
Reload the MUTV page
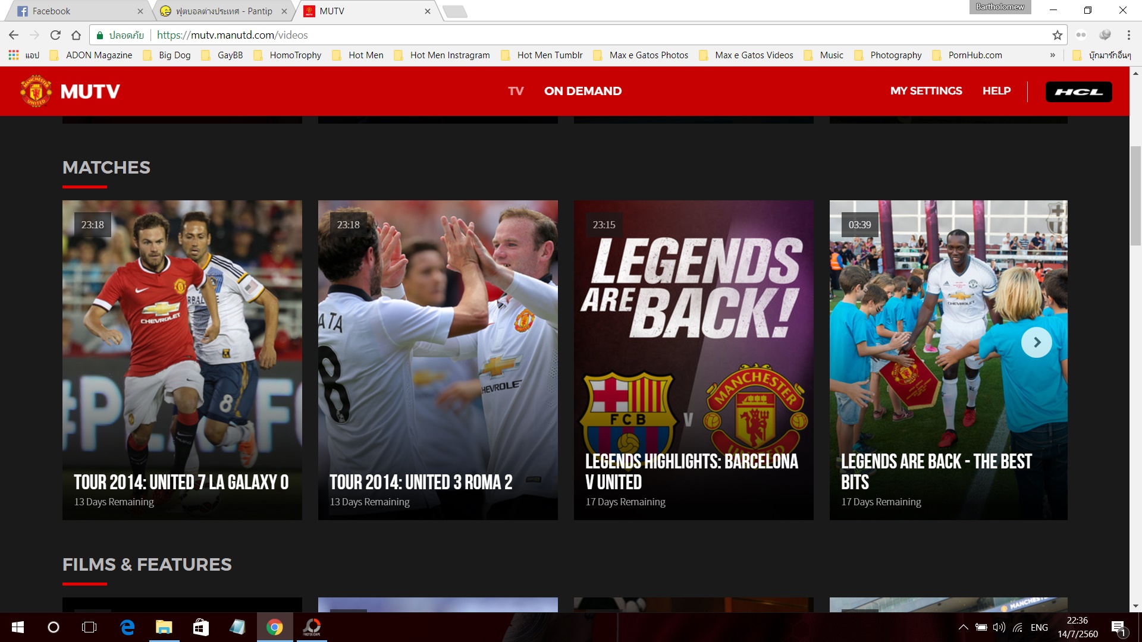click(55, 35)
